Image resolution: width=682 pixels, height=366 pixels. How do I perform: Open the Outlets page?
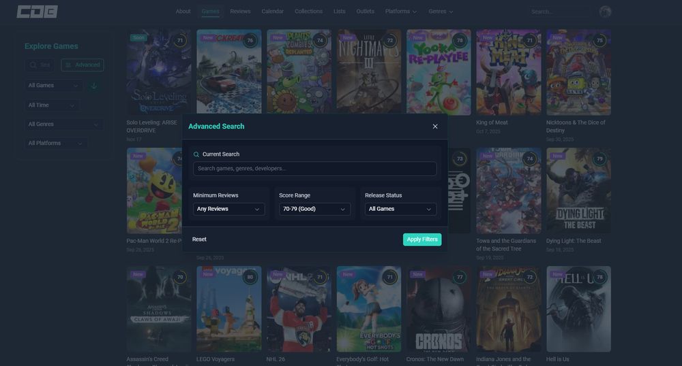tap(366, 12)
